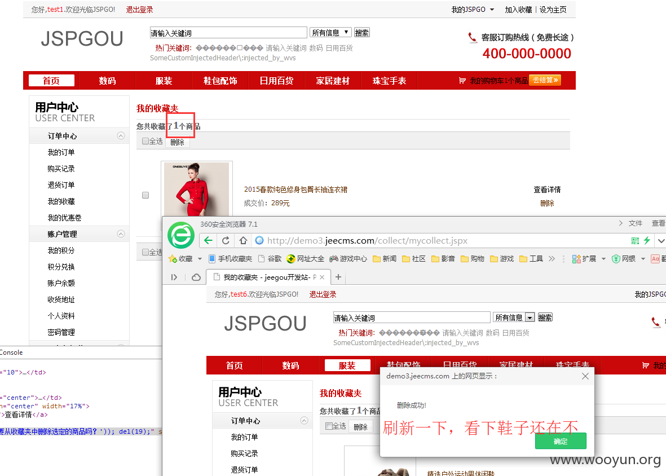Image resolution: width=666 pixels, height=476 pixels.
Task: Click the 360 browser logo icon
Action: [x=181, y=235]
